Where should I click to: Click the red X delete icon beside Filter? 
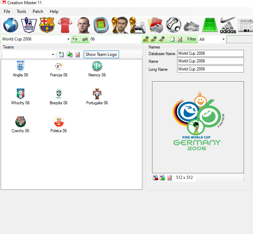point(180,39)
